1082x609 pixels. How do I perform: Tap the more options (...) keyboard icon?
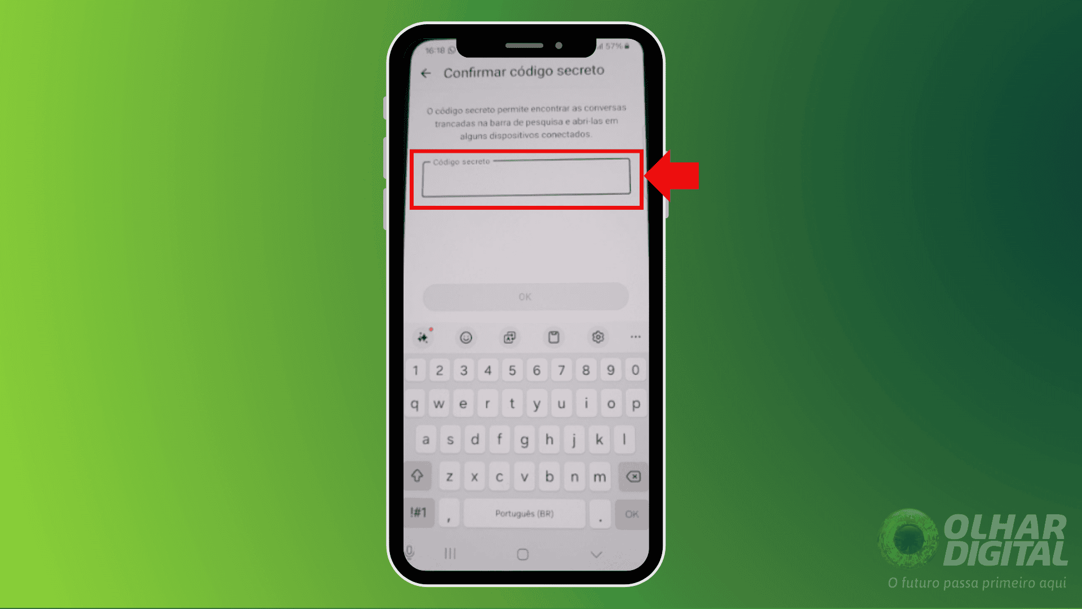click(636, 338)
